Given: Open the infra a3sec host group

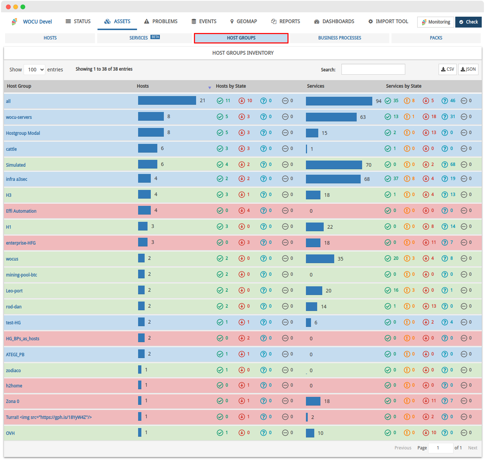Looking at the screenshot, I should 17,179.
